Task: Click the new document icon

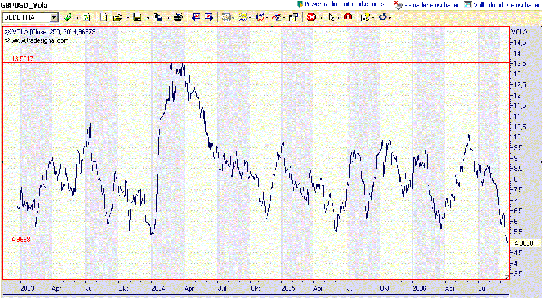Action: 104,17
